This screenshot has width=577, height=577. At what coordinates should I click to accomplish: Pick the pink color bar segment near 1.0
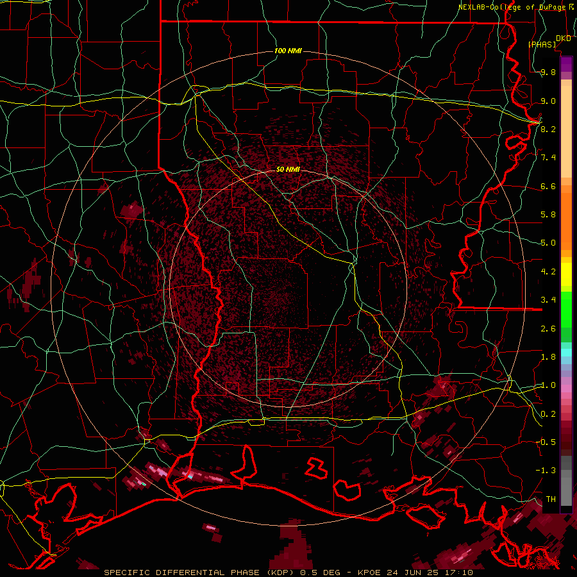(566, 387)
